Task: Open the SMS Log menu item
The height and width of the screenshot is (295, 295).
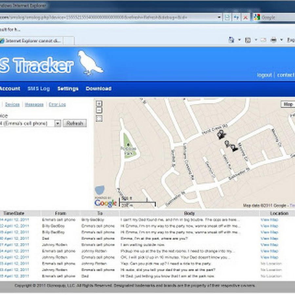Action: point(39,88)
